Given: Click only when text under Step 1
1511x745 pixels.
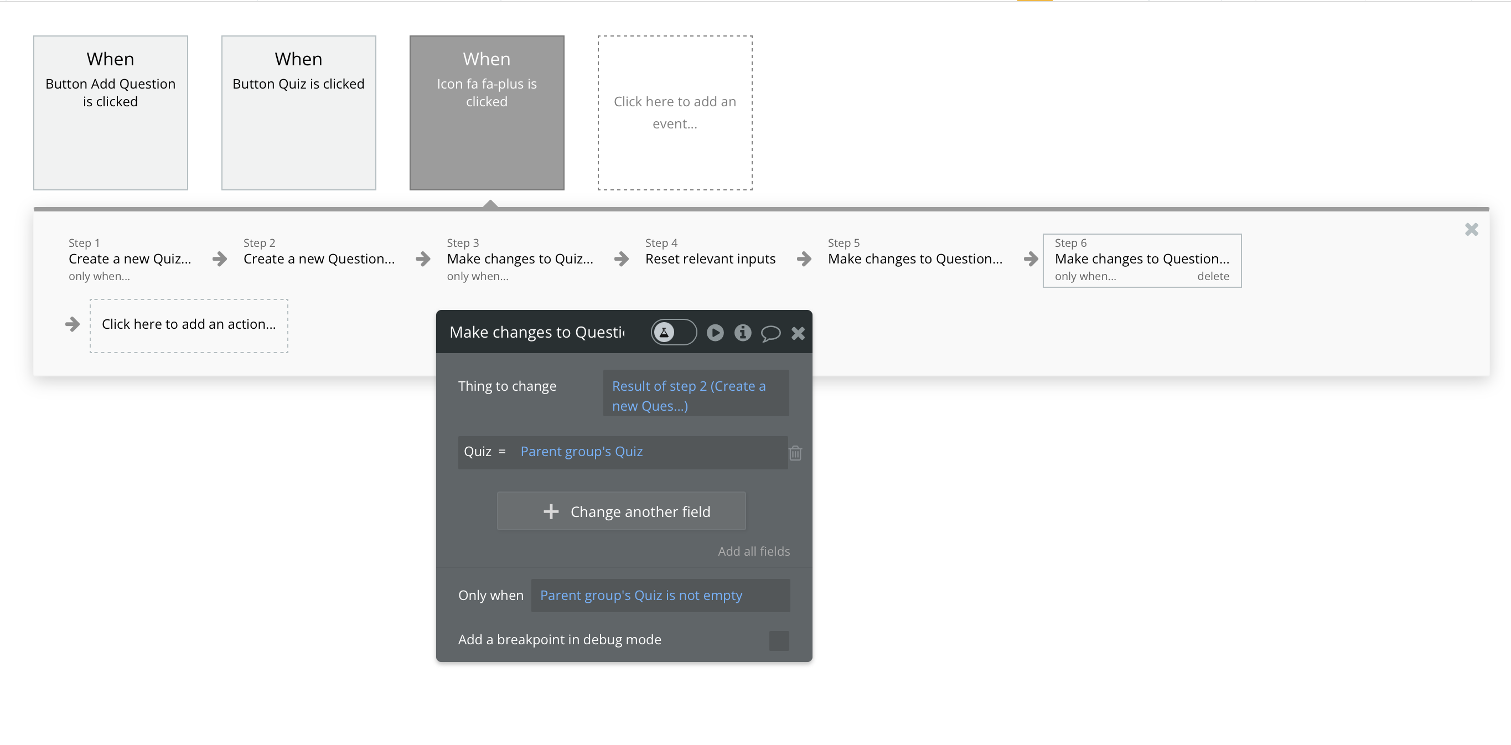Looking at the screenshot, I should 99,276.
